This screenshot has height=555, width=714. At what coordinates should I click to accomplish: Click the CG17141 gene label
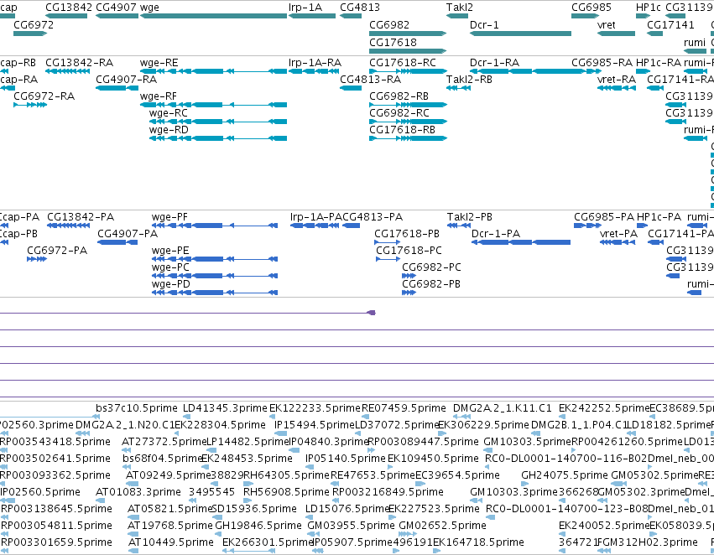(670, 25)
